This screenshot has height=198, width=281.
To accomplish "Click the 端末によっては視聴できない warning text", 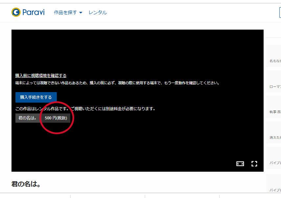I will click(118, 83).
